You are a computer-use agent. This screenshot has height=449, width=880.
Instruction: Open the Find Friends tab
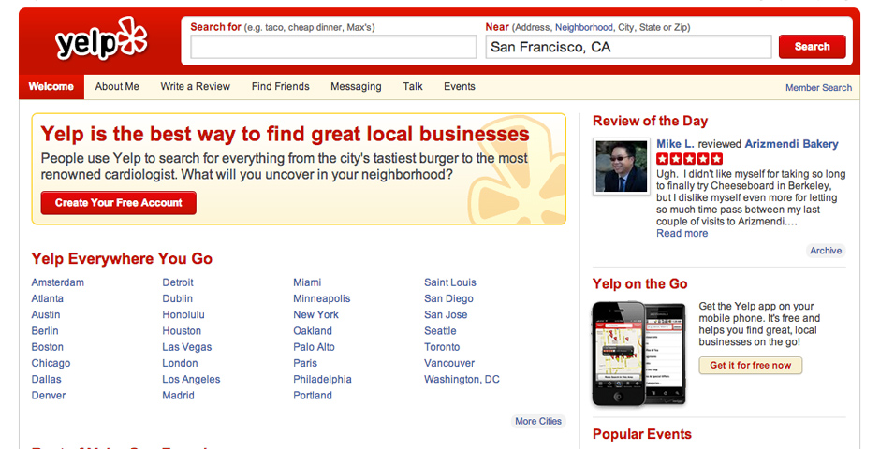(x=280, y=86)
